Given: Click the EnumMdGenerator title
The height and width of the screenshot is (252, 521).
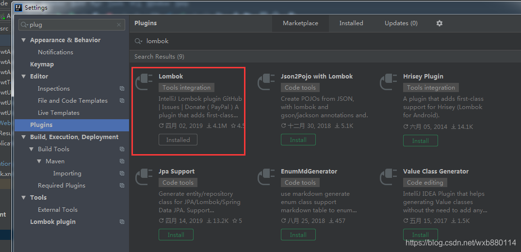Looking at the screenshot, I should [309, 172].
